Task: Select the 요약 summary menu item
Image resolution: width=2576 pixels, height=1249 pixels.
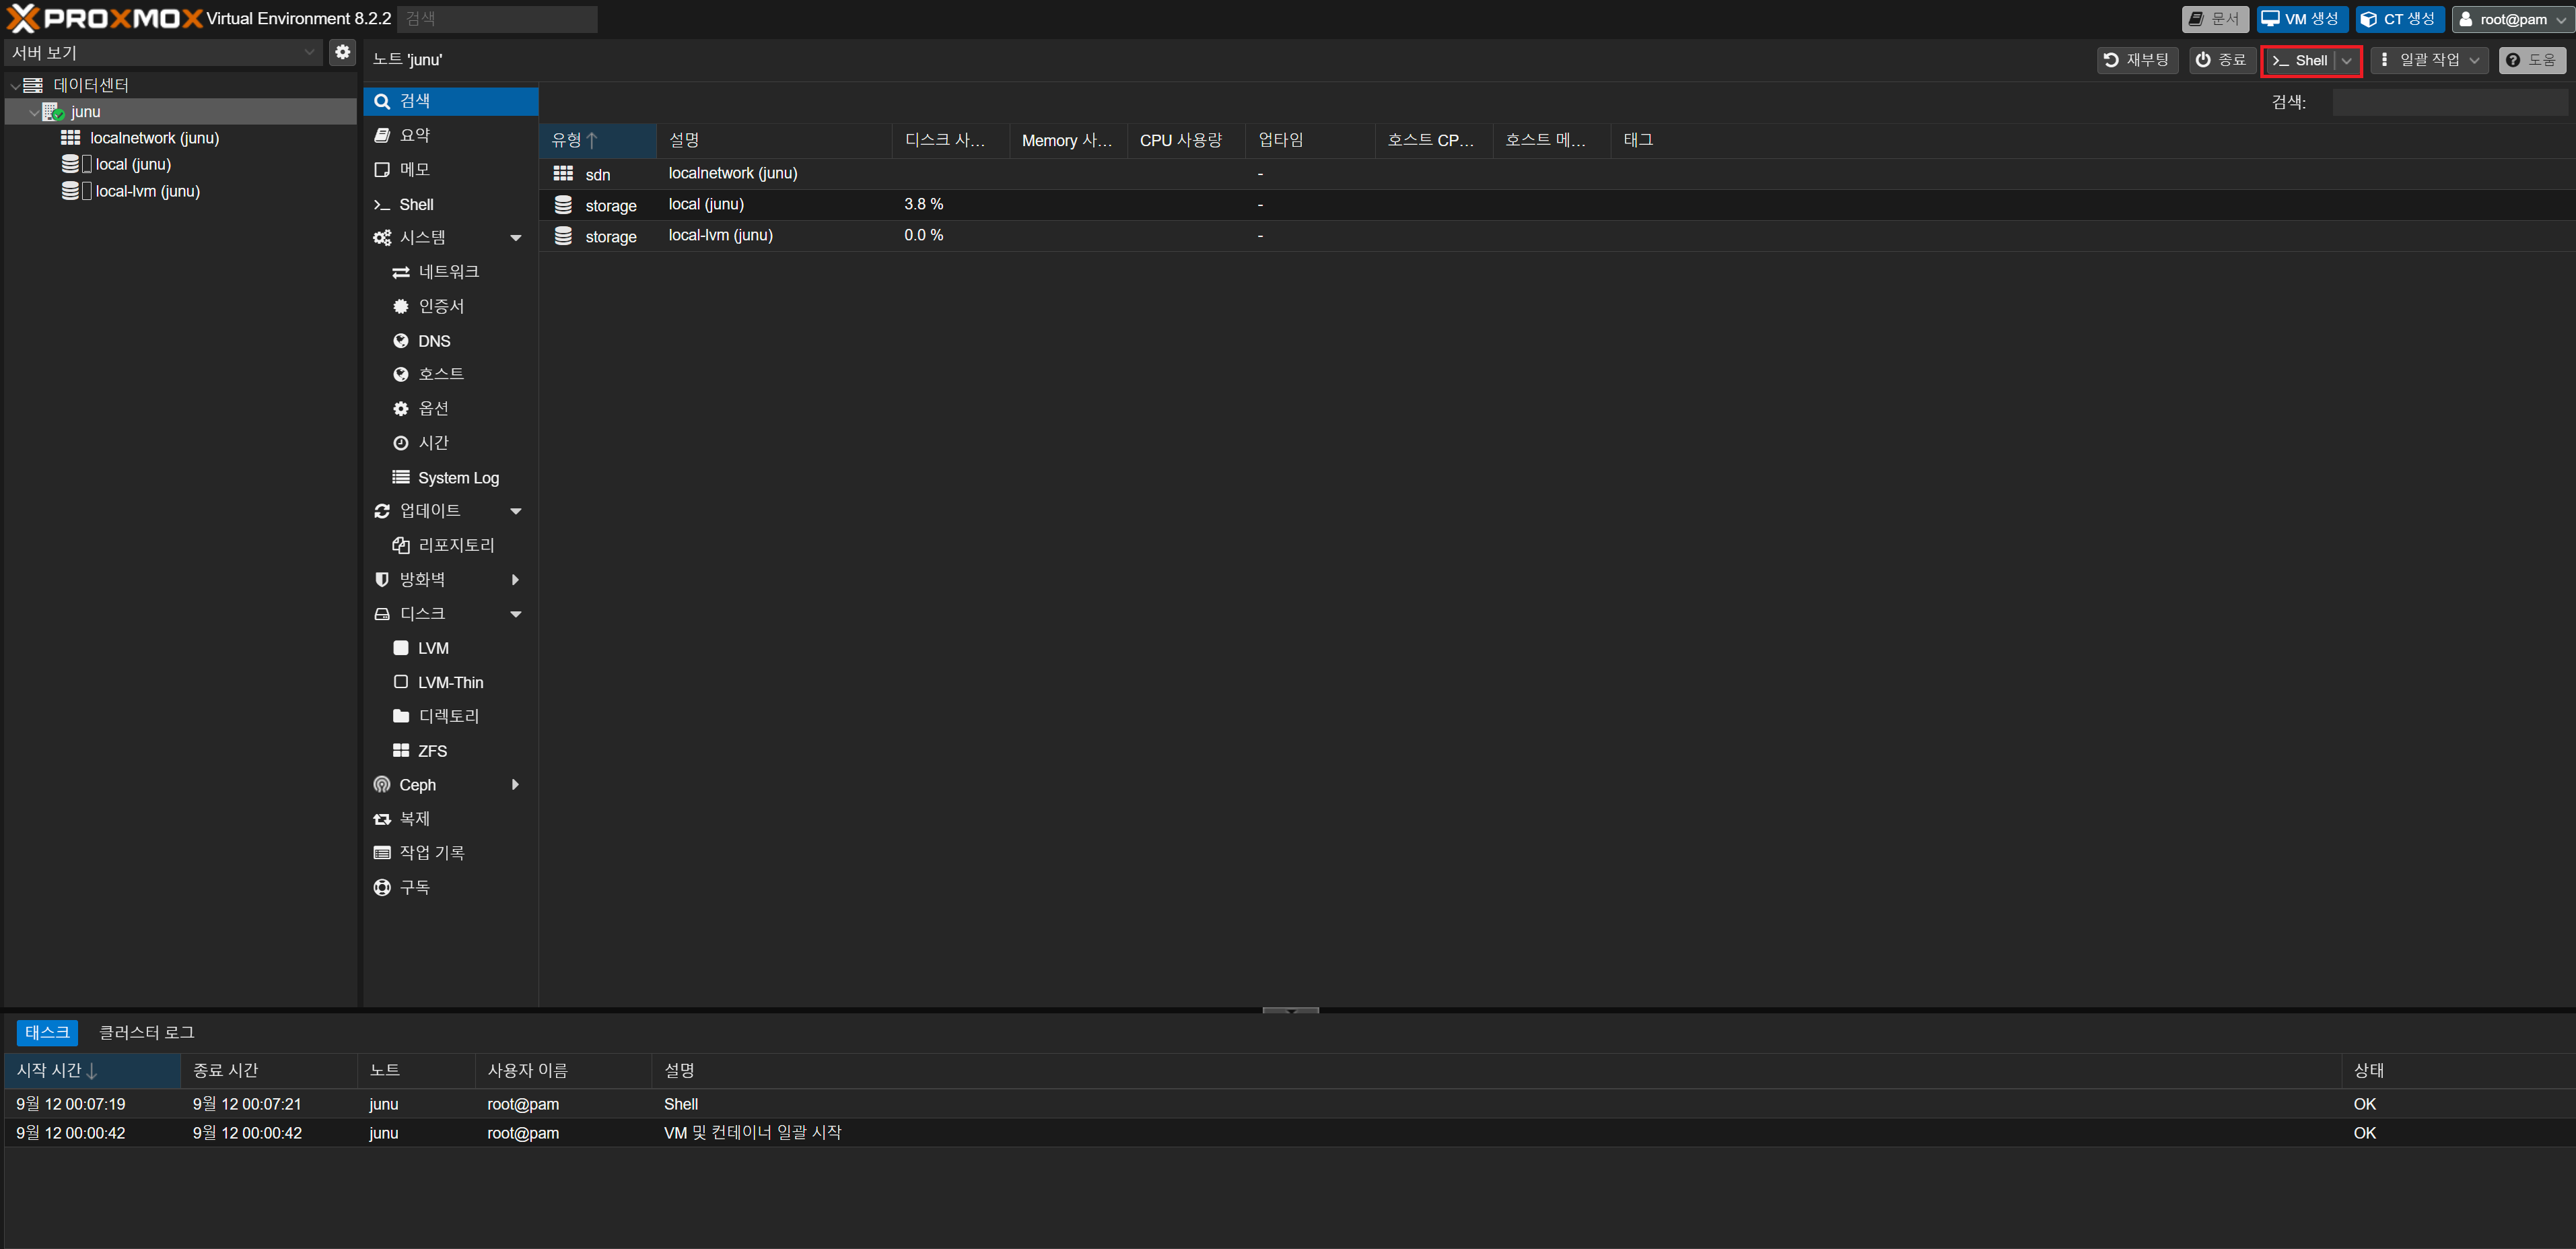Action: [x=414, y=135]
